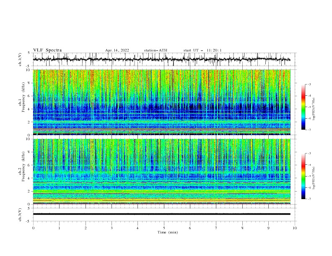Click inside the ch.2 spectrogram panel
332x256 pixels.
tap(161, 172)
